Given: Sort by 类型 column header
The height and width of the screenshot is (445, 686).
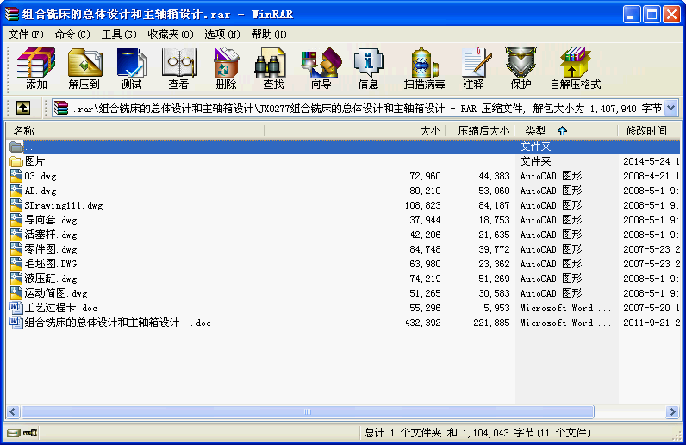Looking at the screenshot, I should point(565,130).
